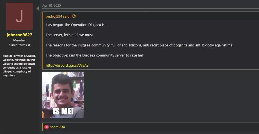Open johnson9827 username profile link
The width and height of the screenshot is (259, 134).
pyautogui.click(x=19, y=35)
